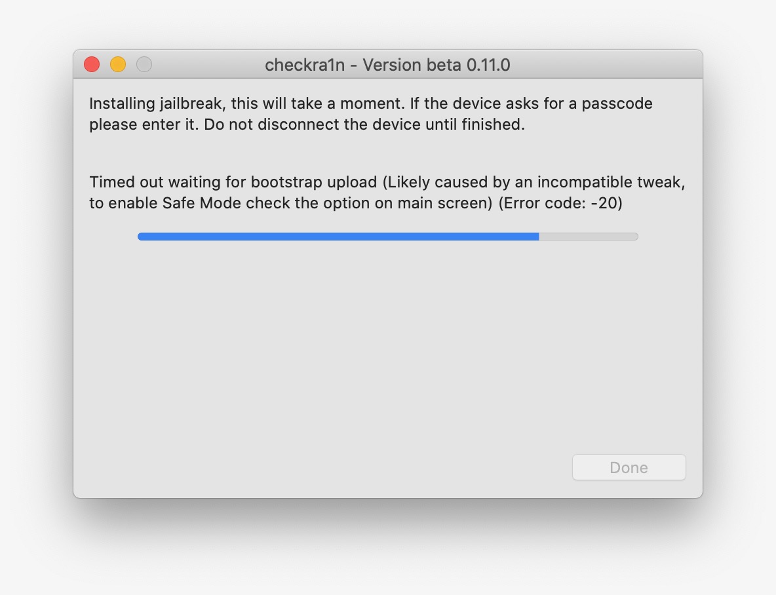This screenshot has width=776, height=595.
Task: Click the gray zoom window control
Action: click(144, 64)
